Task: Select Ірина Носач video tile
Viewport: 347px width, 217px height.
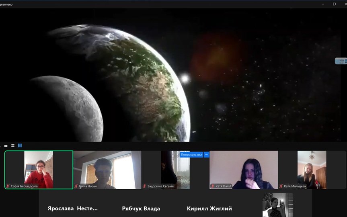Action: (107, 170)
